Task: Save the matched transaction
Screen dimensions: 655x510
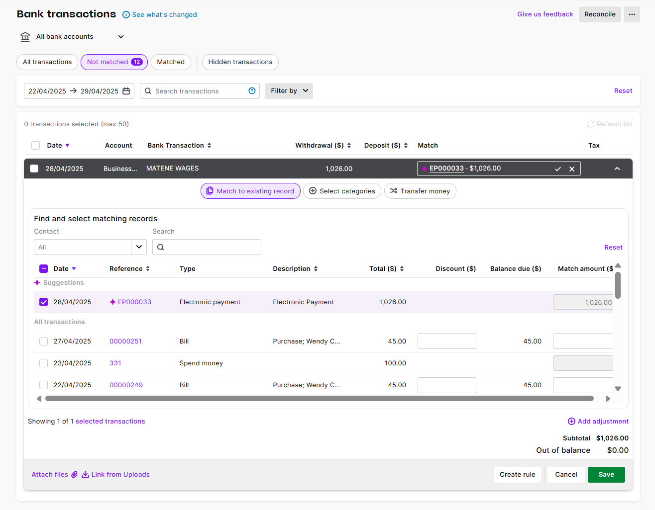Action: pyautogui.click(x=606, y=475)
